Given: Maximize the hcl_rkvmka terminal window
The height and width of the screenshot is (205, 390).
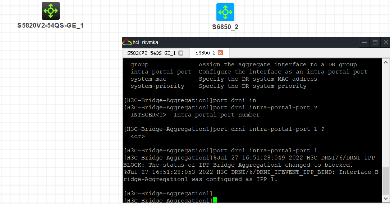Looking at the screenshot, I should (375, 42).
